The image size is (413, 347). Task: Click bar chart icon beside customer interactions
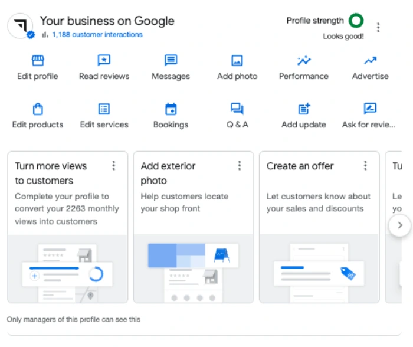tap(45, 35)
